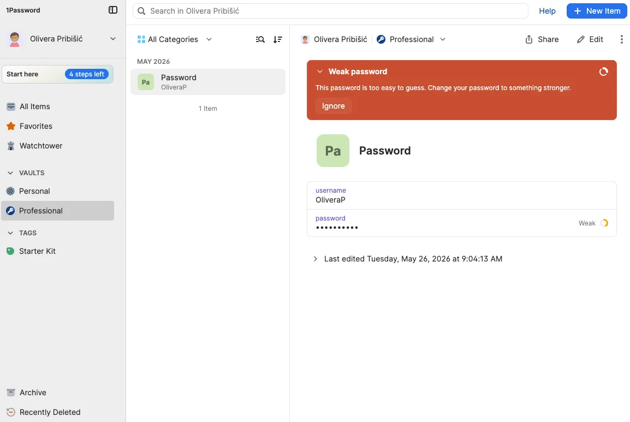Click the 'Password' item title heading
The image size is (630, 422).
[x=385, y=151]
